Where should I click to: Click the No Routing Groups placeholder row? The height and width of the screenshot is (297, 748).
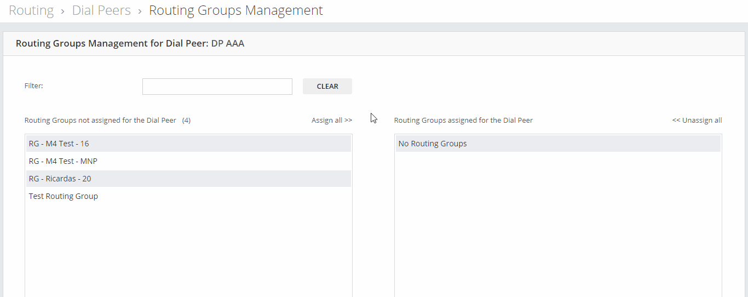click(x=558, y=144)
